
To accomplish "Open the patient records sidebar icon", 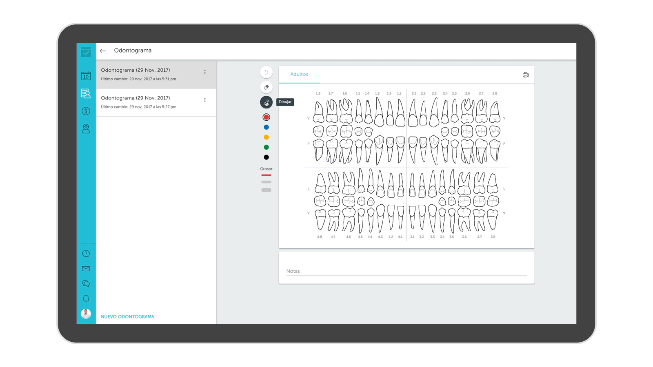I will [86, 93].
